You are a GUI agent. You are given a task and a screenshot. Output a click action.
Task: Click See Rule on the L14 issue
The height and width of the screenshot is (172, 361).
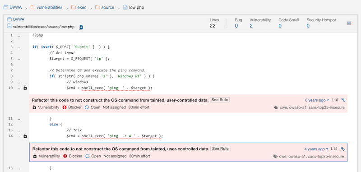click(220, 149)
